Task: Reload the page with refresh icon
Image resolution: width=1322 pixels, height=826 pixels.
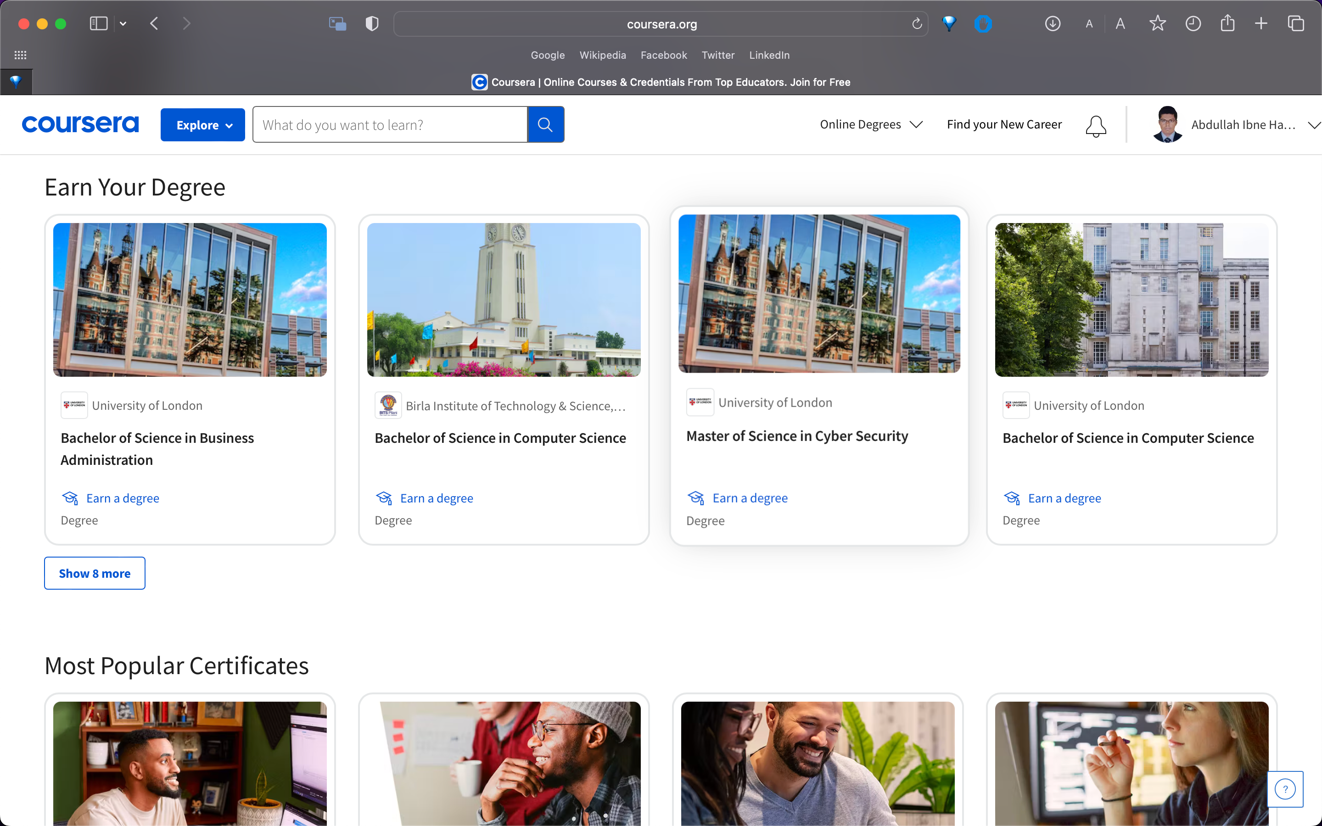Action: (917, 23)
